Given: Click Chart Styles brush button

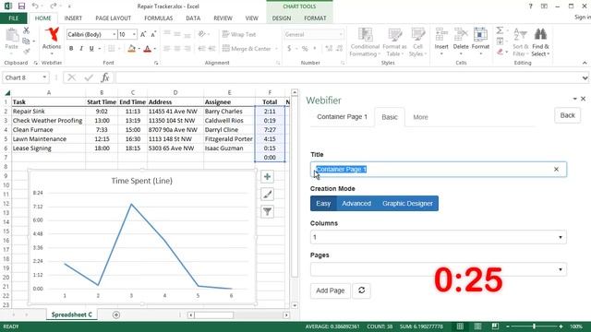Looking at the screenshot, I should click(x=267, y=195).
